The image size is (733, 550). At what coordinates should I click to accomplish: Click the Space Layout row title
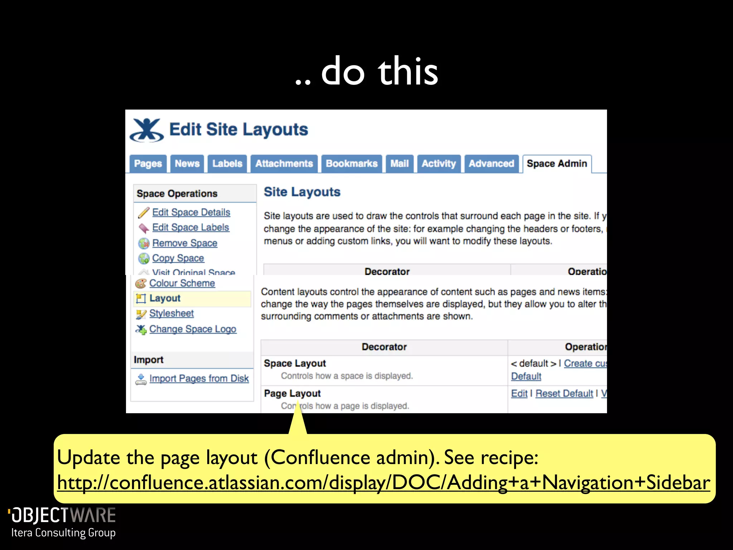coord(295,363)
